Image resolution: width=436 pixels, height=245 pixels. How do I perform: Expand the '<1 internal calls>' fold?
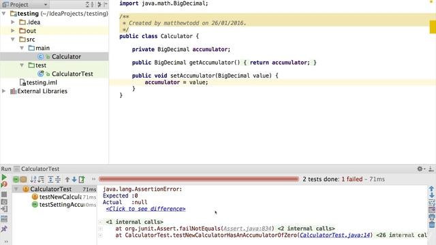coord(135,222)
